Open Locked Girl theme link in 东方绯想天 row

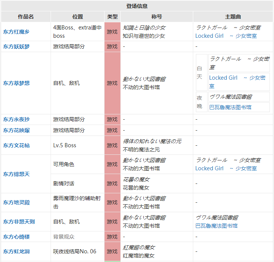coord(226,168)
